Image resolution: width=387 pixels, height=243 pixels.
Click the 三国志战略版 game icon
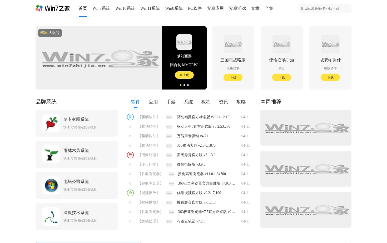[233, 44]
